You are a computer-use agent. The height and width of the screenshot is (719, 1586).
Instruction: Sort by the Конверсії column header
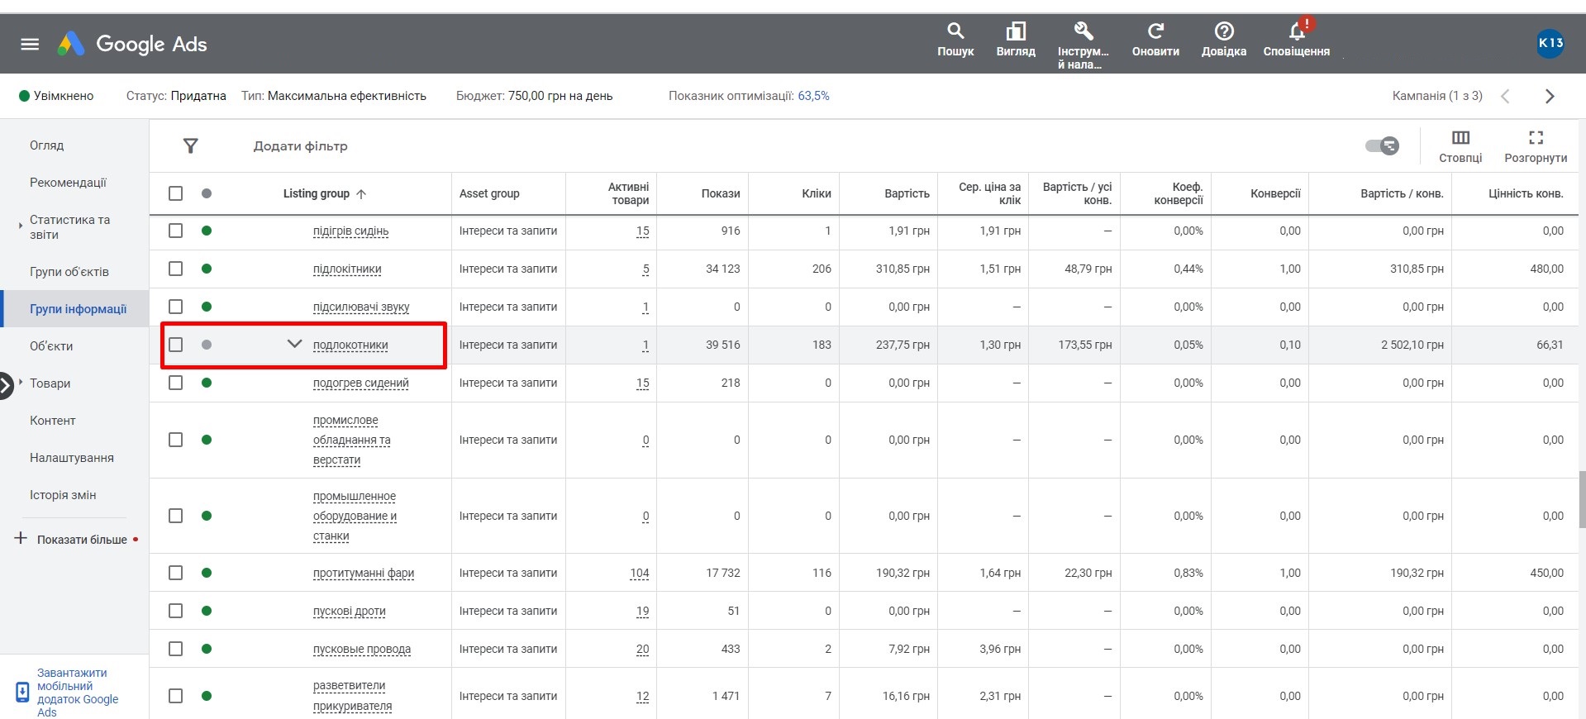point(1275,193)
